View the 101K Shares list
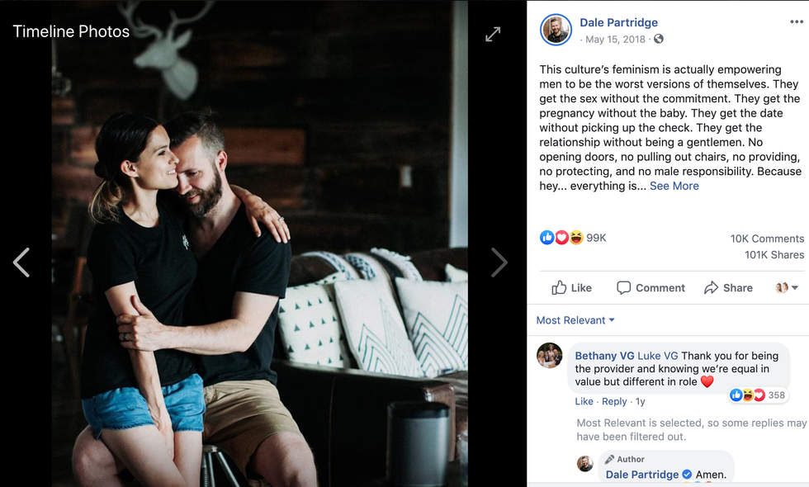This screenshot has width=809, height=487. (774, 254)
